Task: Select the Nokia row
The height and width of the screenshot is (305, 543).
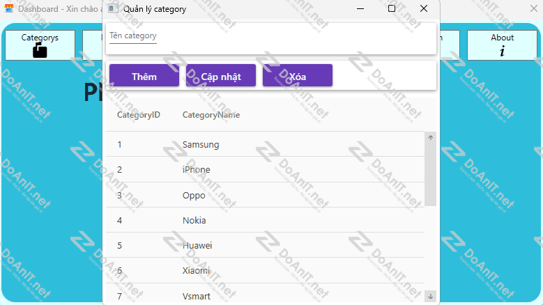Action: point(265,220)
